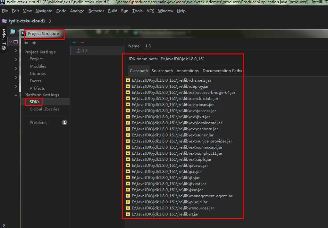Select the 1.8 SDK entry
This screenshot has width=328, height=228.
click(x=97, y=51)
